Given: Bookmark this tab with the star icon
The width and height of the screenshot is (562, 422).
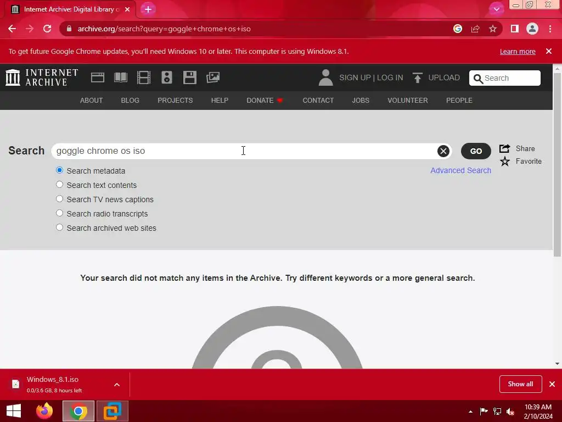Looking at the screenshot, I should [493, 29].
